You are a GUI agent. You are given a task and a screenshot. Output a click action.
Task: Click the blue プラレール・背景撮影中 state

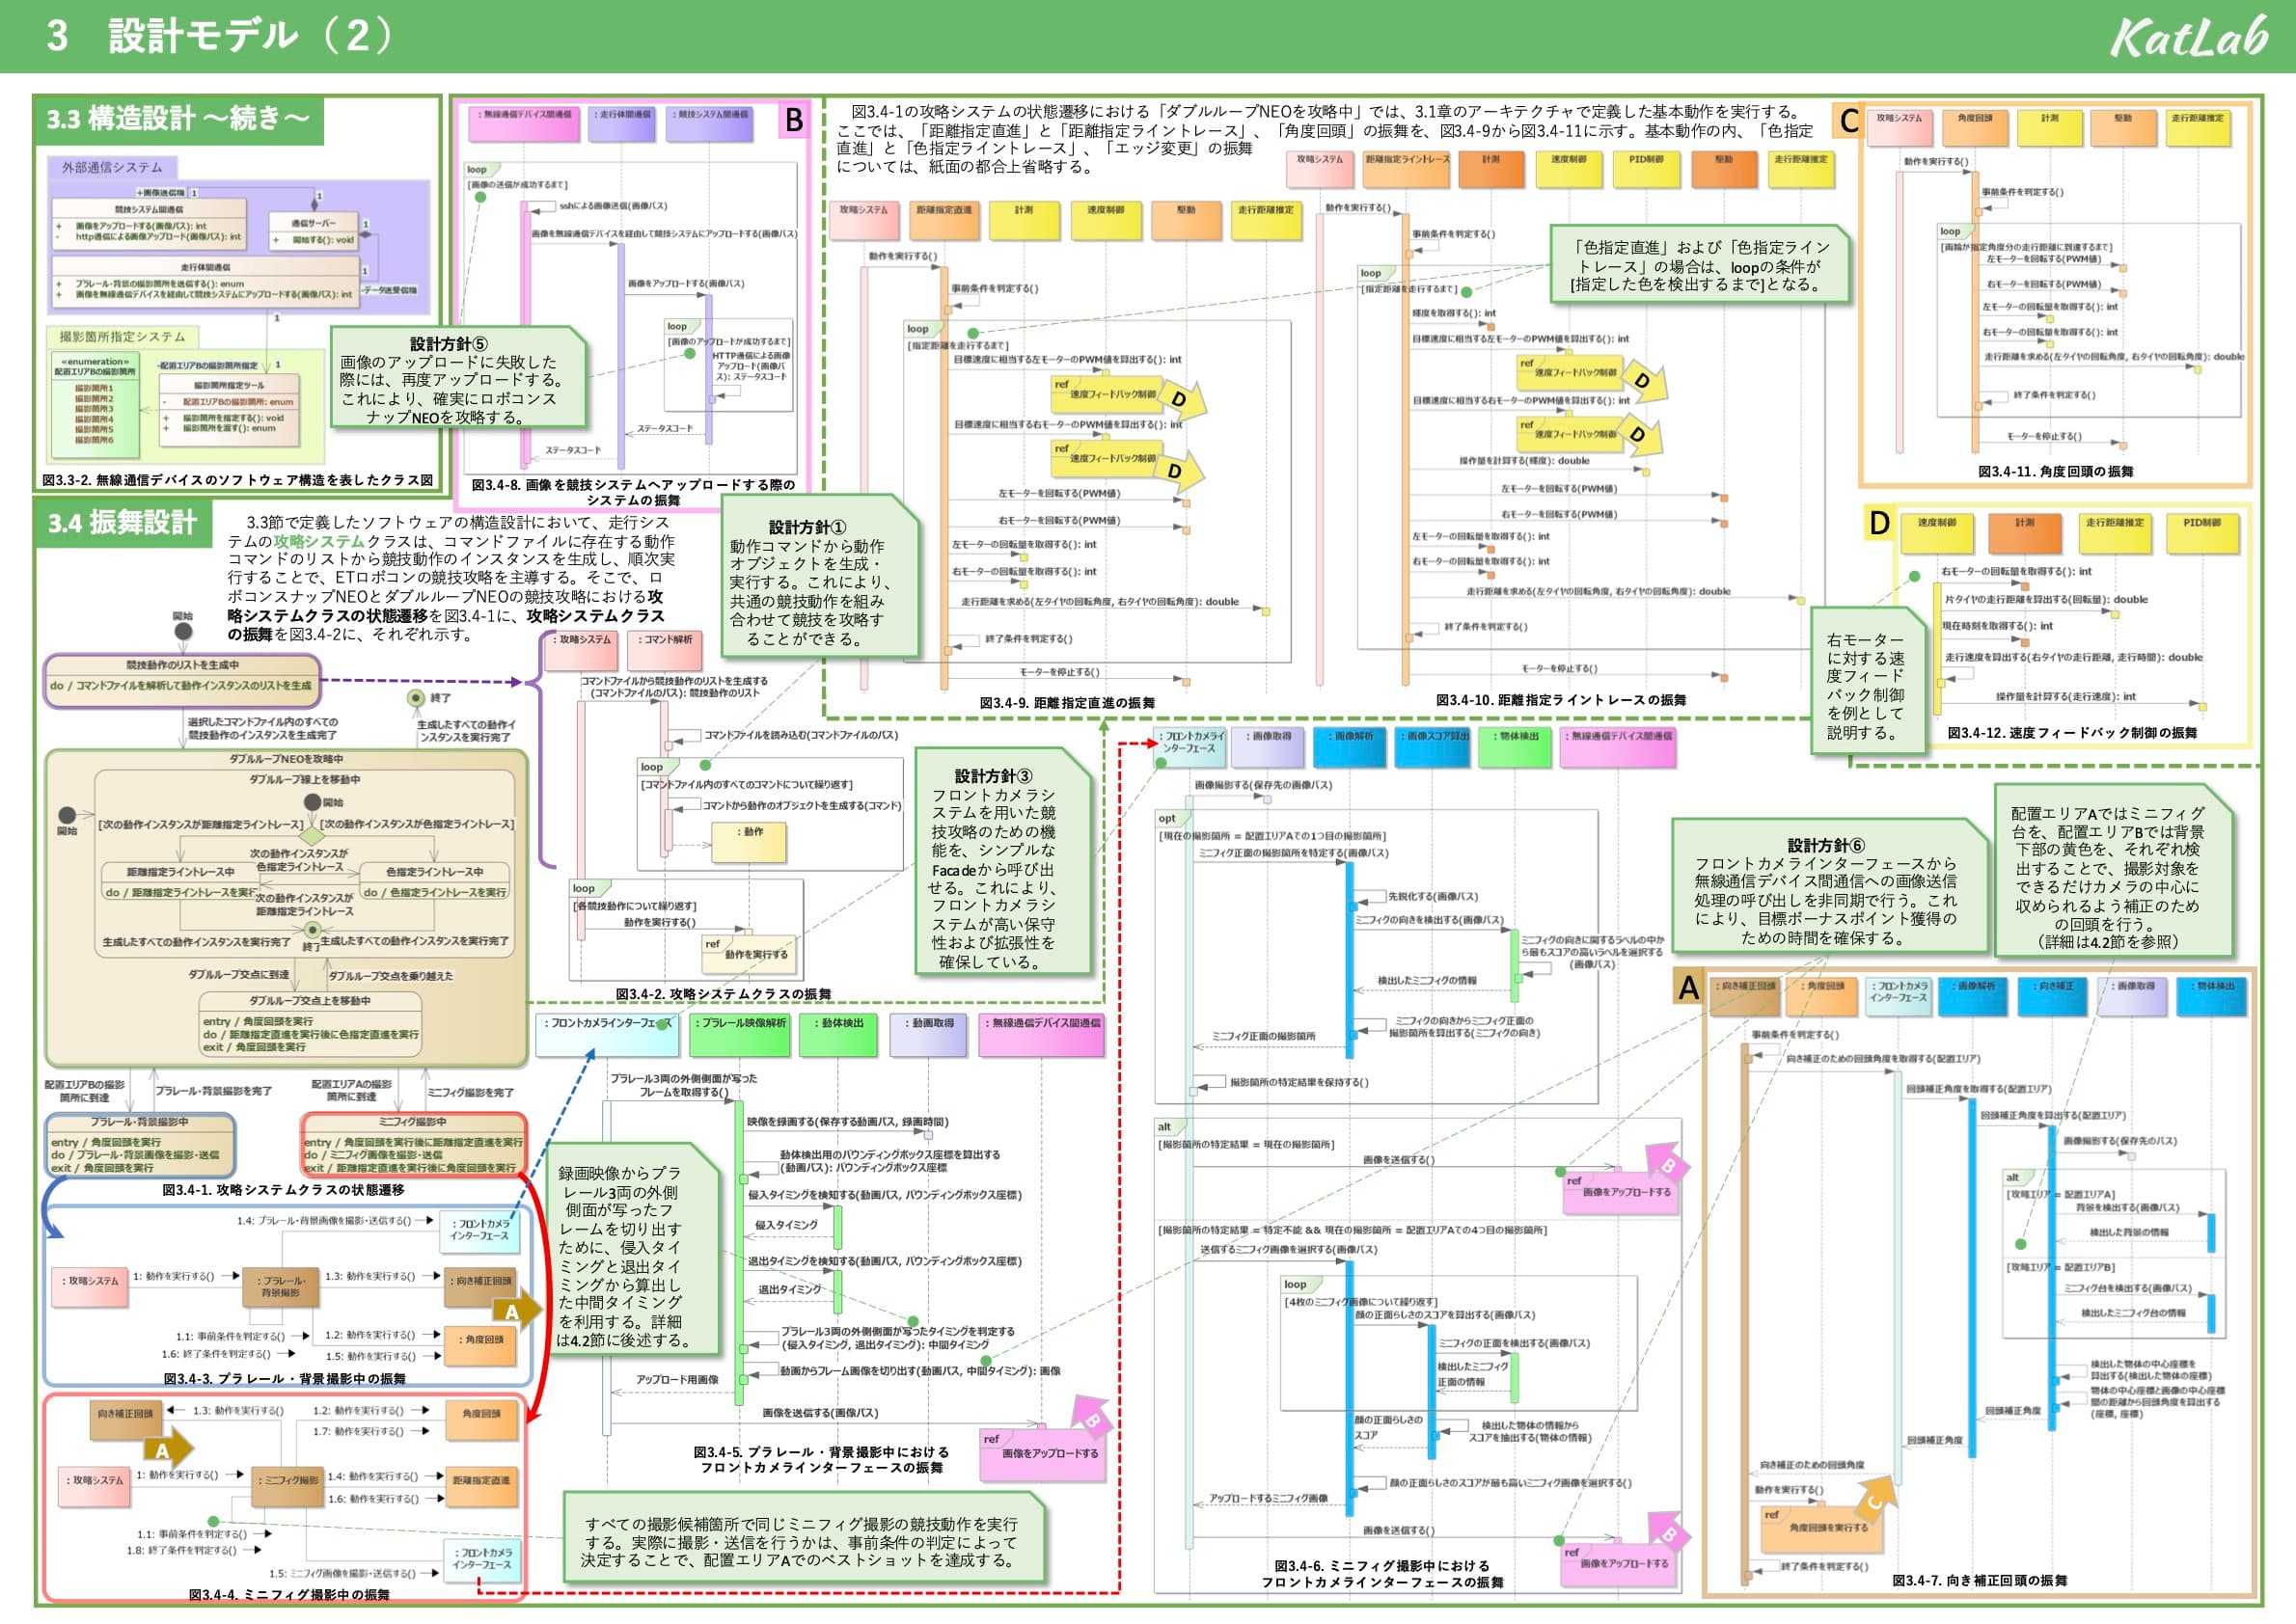click(139, 1145)
